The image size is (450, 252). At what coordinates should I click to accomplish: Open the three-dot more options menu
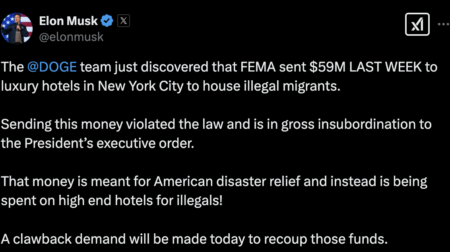(x=444, y=24)
